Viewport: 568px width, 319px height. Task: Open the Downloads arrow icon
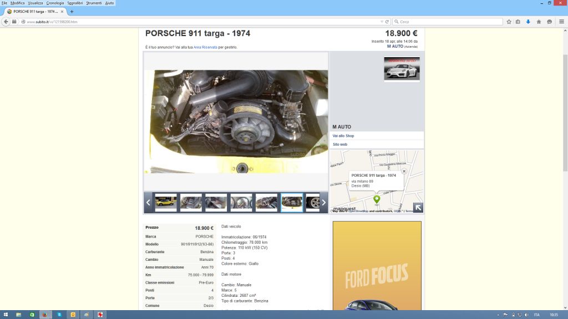(528, 22)
